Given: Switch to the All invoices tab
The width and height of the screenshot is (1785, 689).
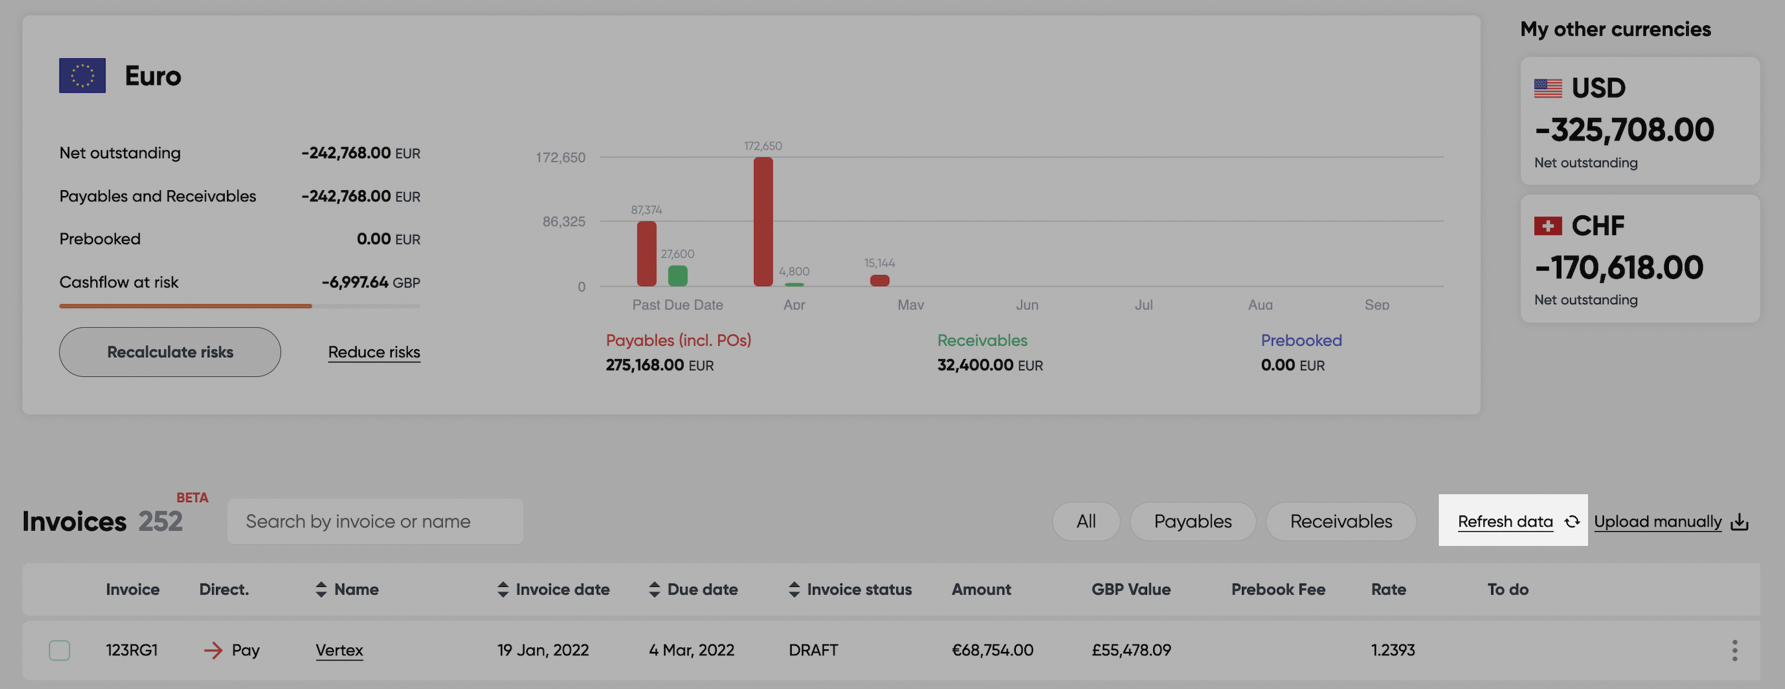Looking at the screenshot, I should point(1086,521).
